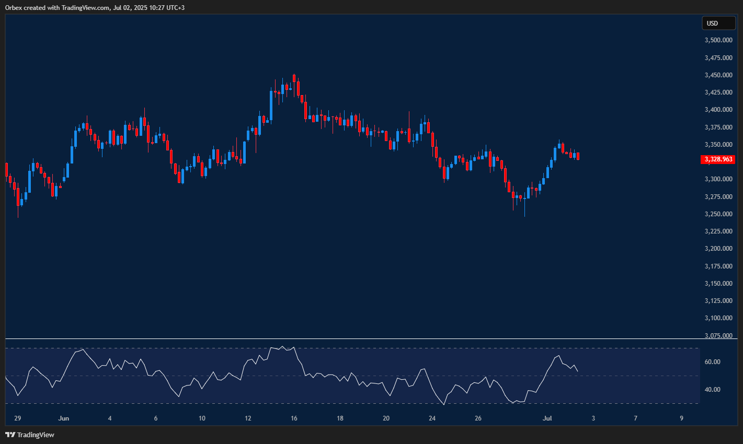Click the 3,275.000 price axis label
The height and width of the screenshot is (444, 743).
pos(718,197)
